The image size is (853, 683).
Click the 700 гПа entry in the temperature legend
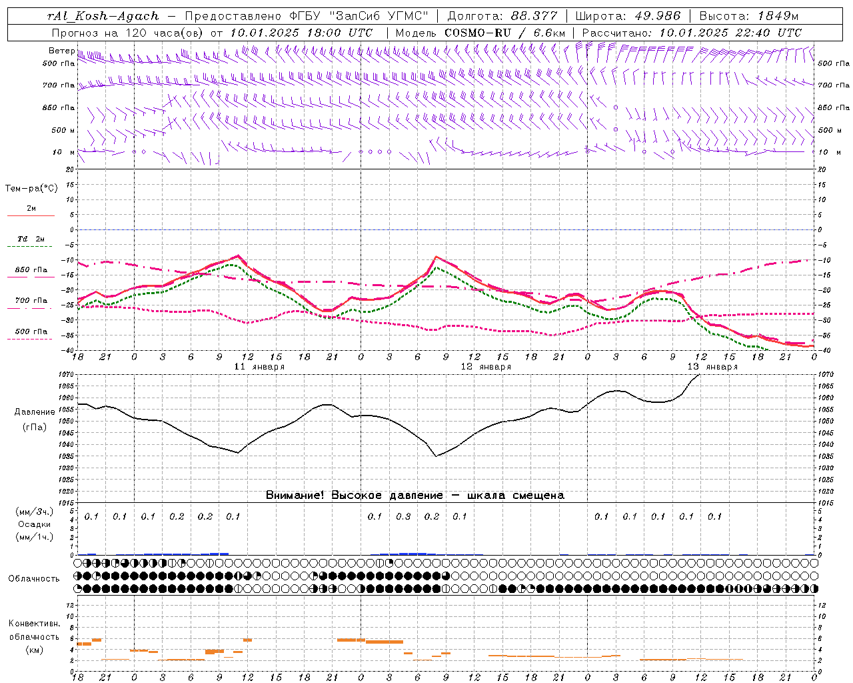pos(31,301)
